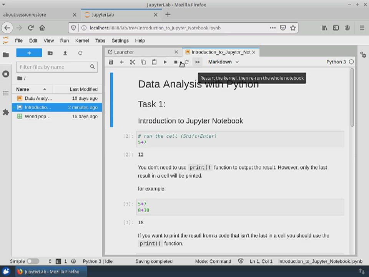Sort files by the Name column header

pyautogui.click(x=32, y=89)
